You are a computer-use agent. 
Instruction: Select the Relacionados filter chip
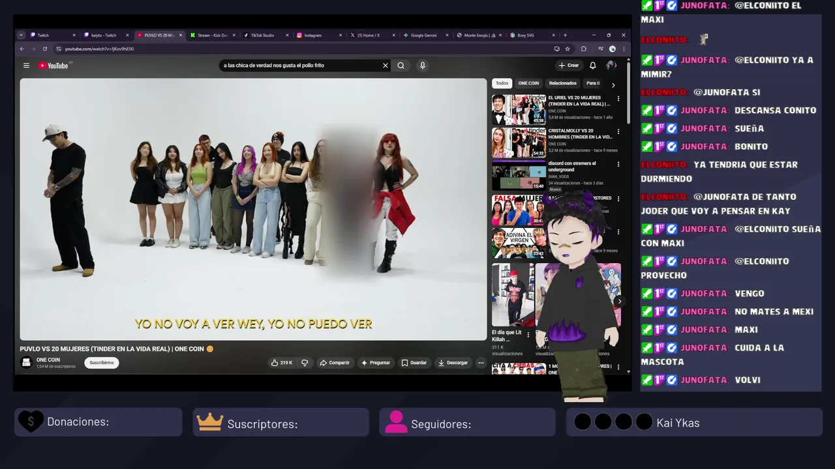(x=562, y=83)
